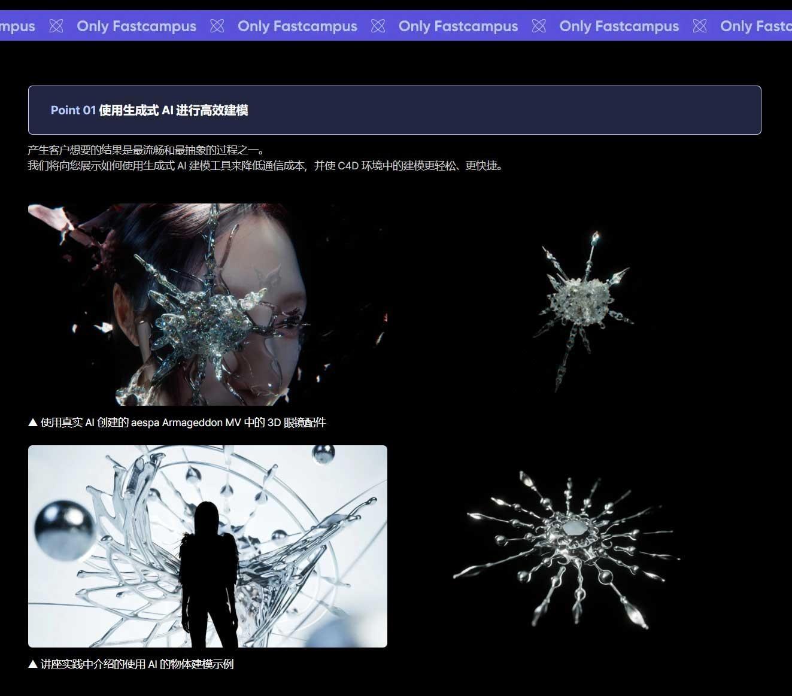Select the ribbon icon before the rightmost Only Fastcampus
792x696 pixels.
tap(699, 26)
